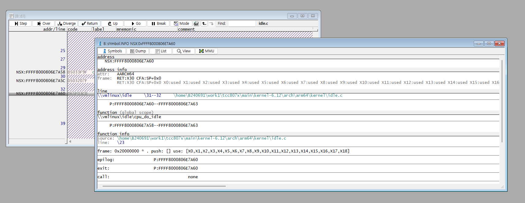Click the Diverge toolbar button
Screen dimensions: 525x203
click(x=66, y=24)
